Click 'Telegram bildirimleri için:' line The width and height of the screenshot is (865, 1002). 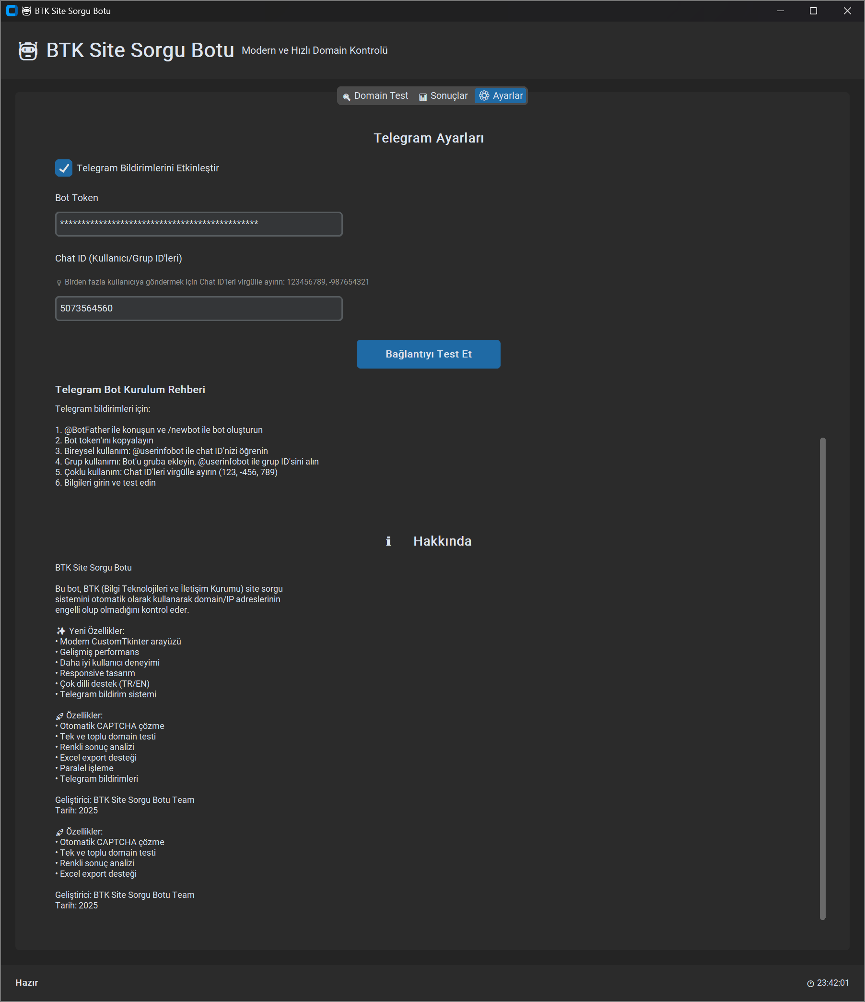[x=103, y=409]
